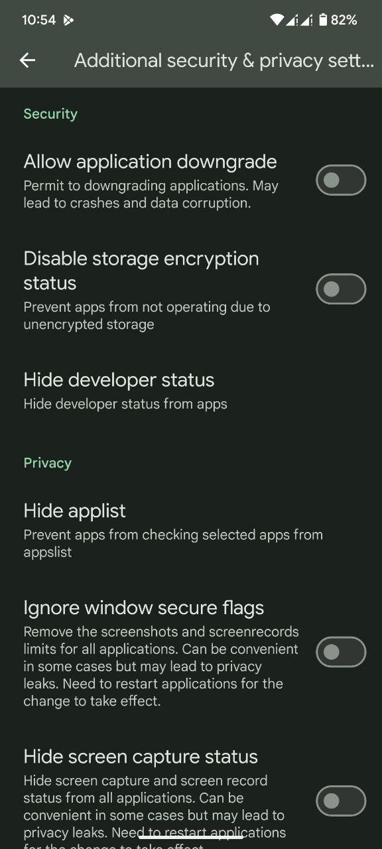Tap the battery icon in status bar
This screenshot has height=849, width=382.
point(323,20)
